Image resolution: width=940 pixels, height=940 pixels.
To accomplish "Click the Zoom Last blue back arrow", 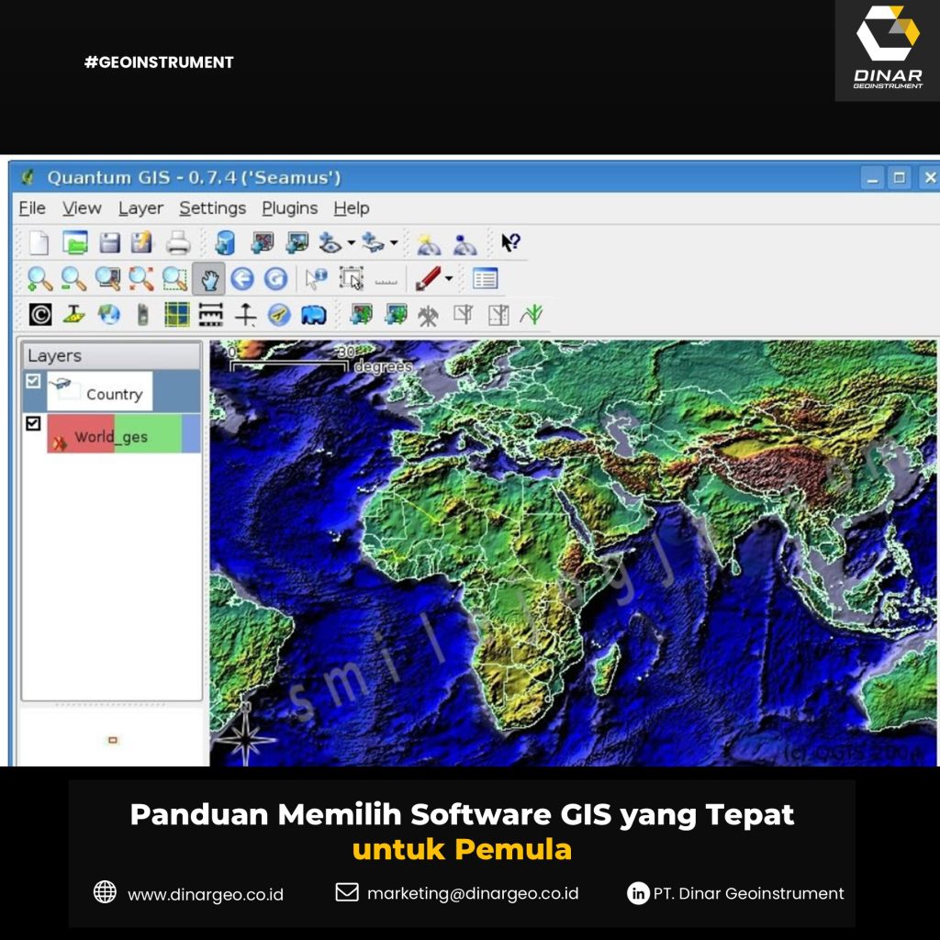I will (x=242, y=279).
